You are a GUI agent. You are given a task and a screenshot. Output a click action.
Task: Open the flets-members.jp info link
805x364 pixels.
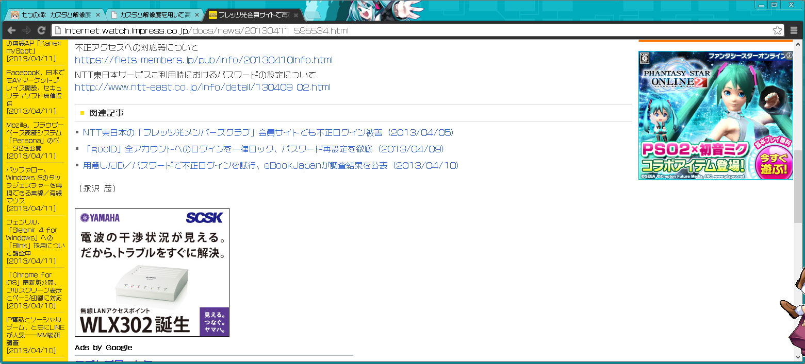(204, 60)
